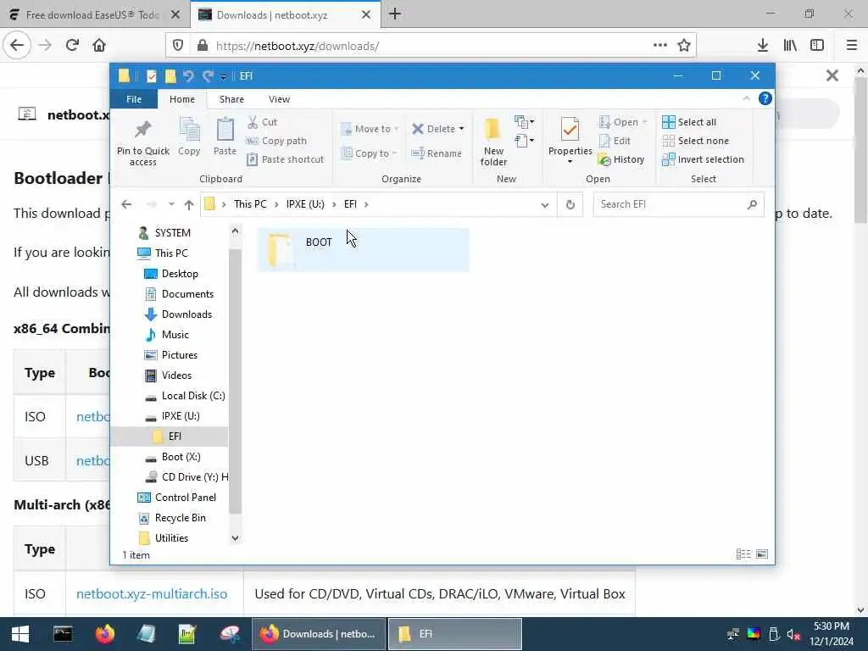
Task: Open Customize Quick Access Toolbar dropdown
Action: click(223, 76)
